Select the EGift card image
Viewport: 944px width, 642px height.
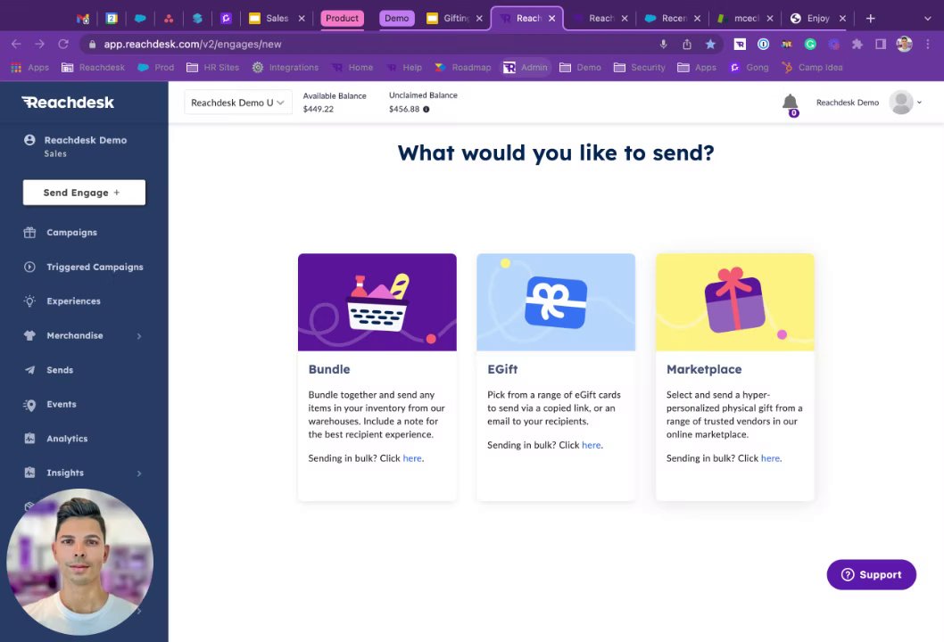click(x=556, y=302)
